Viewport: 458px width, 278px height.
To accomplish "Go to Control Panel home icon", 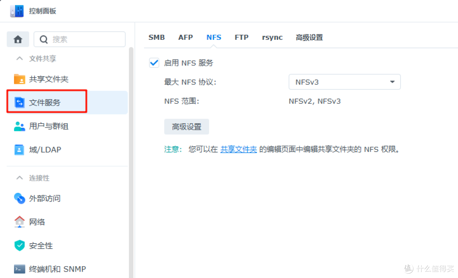I will (18, 39).
